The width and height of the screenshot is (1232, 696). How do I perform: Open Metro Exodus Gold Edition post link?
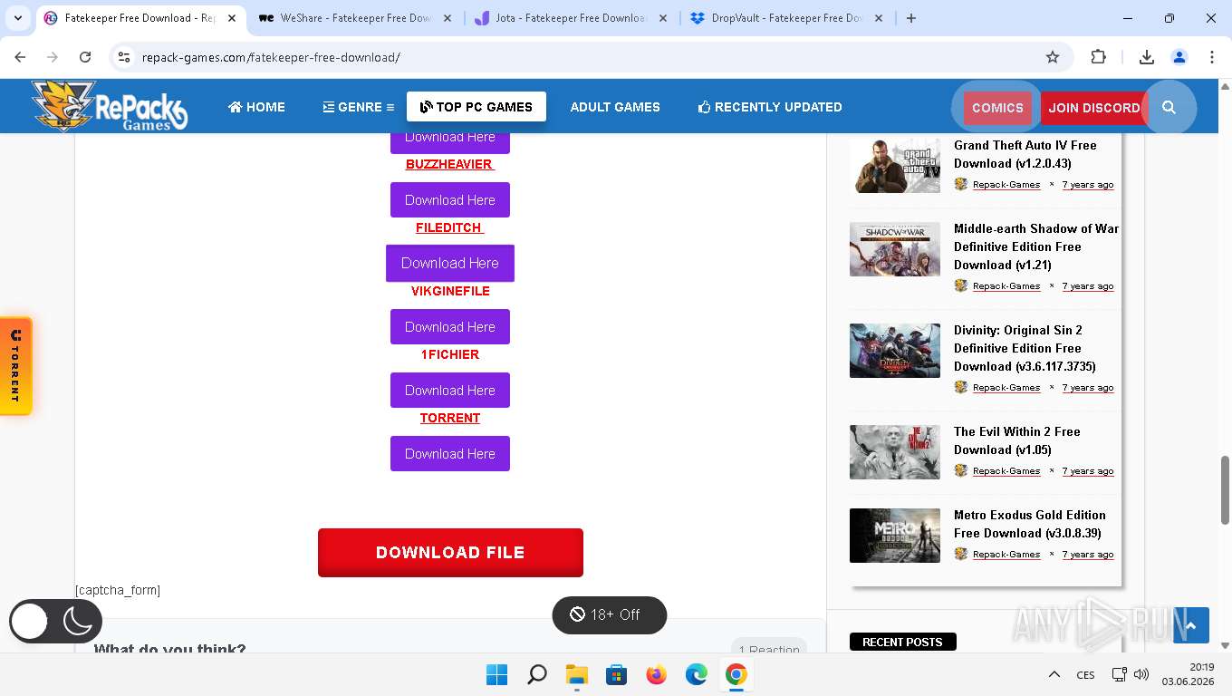pyautogui.click(x=1030, y=524)
